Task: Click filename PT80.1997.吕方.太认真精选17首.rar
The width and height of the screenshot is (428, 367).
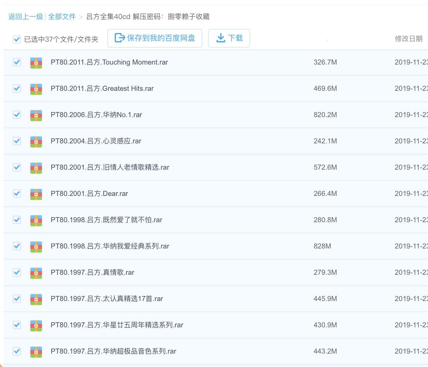Action: (x=107, y=299)
